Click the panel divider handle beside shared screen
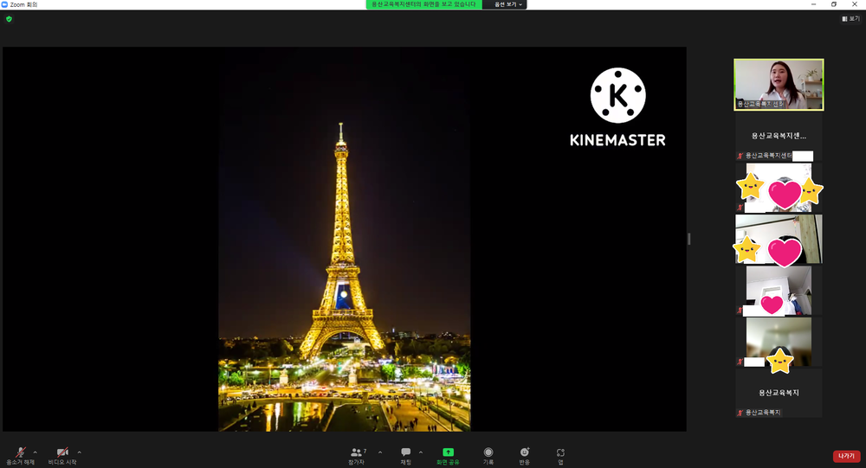866x468 pixels. [688, 239]
